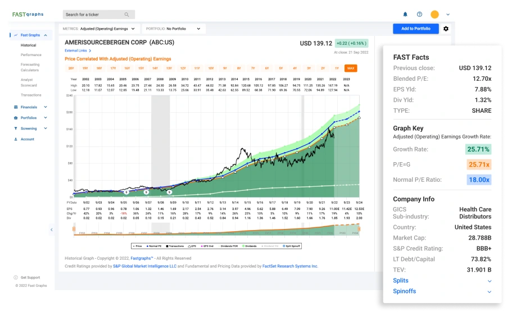Toggle EPS Ovd series in legend

tap(207, 246)
